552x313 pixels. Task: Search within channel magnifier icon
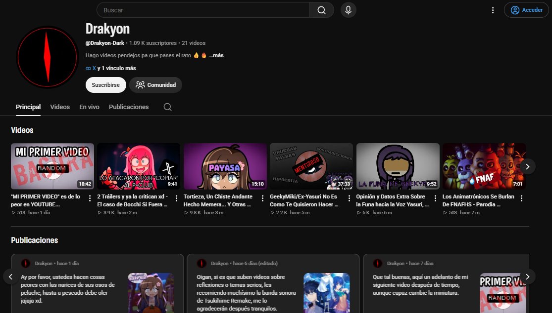[167, 107]
